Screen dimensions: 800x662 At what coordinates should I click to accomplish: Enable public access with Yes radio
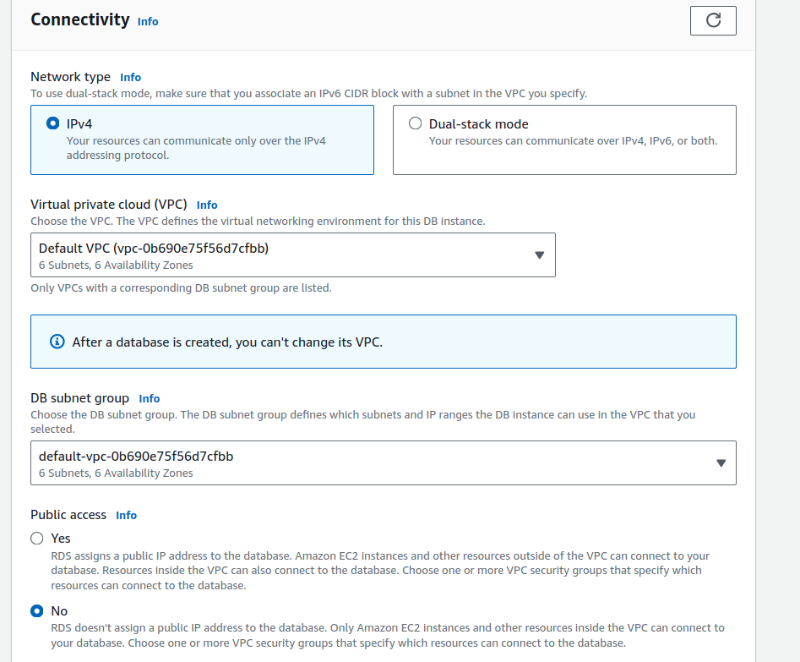[x=36, y=539]
